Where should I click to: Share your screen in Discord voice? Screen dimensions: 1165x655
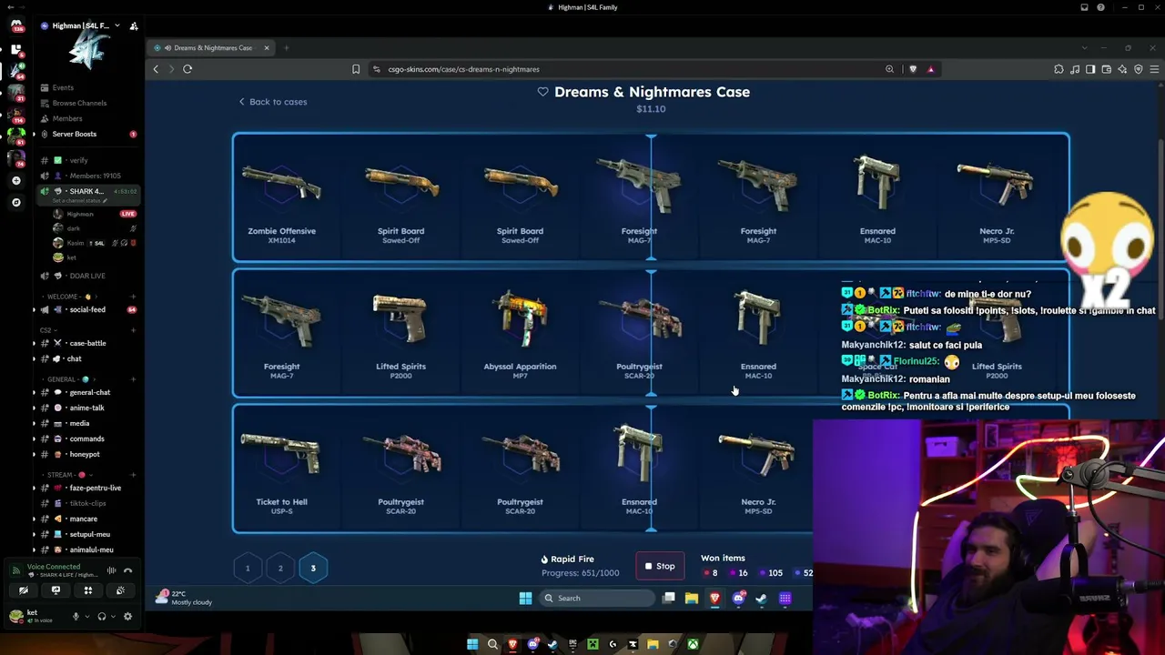click(56, 590)
